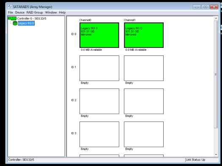Open the Window menu

[51, 12]
